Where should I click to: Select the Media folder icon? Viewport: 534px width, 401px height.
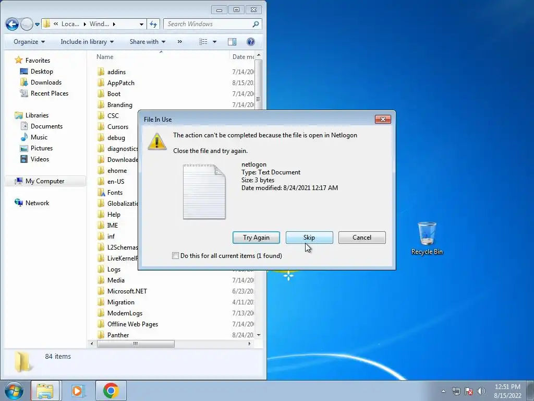(x=101, y=280)
